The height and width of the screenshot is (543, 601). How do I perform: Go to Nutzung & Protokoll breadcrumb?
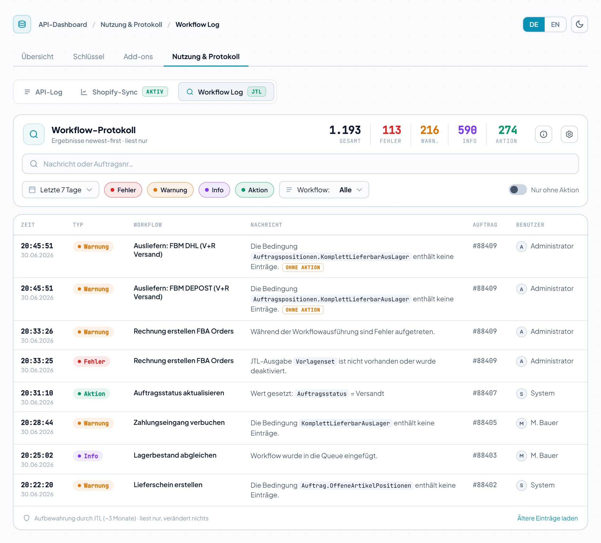131,24
